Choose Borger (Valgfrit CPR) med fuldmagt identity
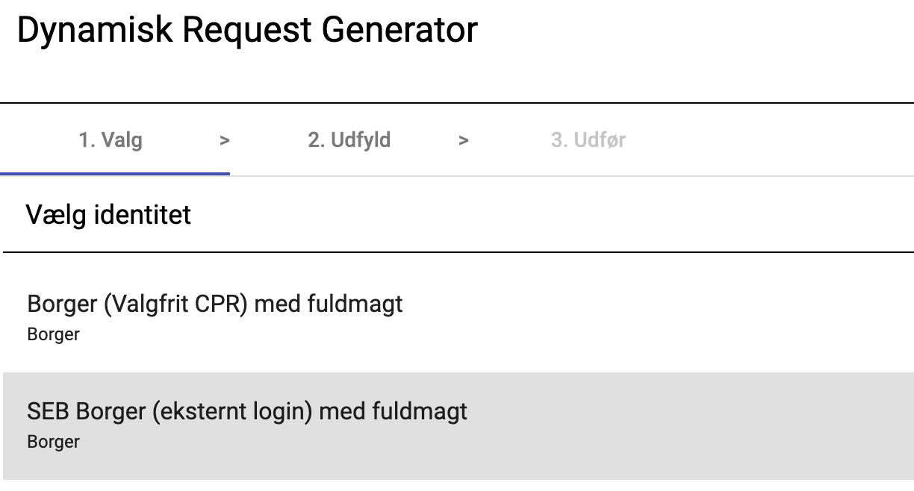Screen dimensions: 914x491 tap(214, 304)
